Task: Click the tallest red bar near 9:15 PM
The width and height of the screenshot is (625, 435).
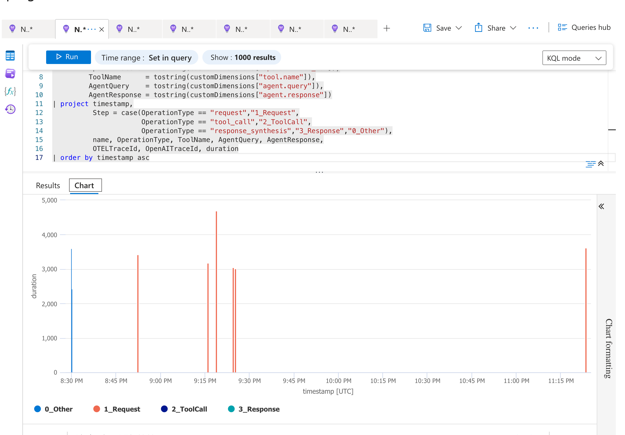Action: click(216, 291)
